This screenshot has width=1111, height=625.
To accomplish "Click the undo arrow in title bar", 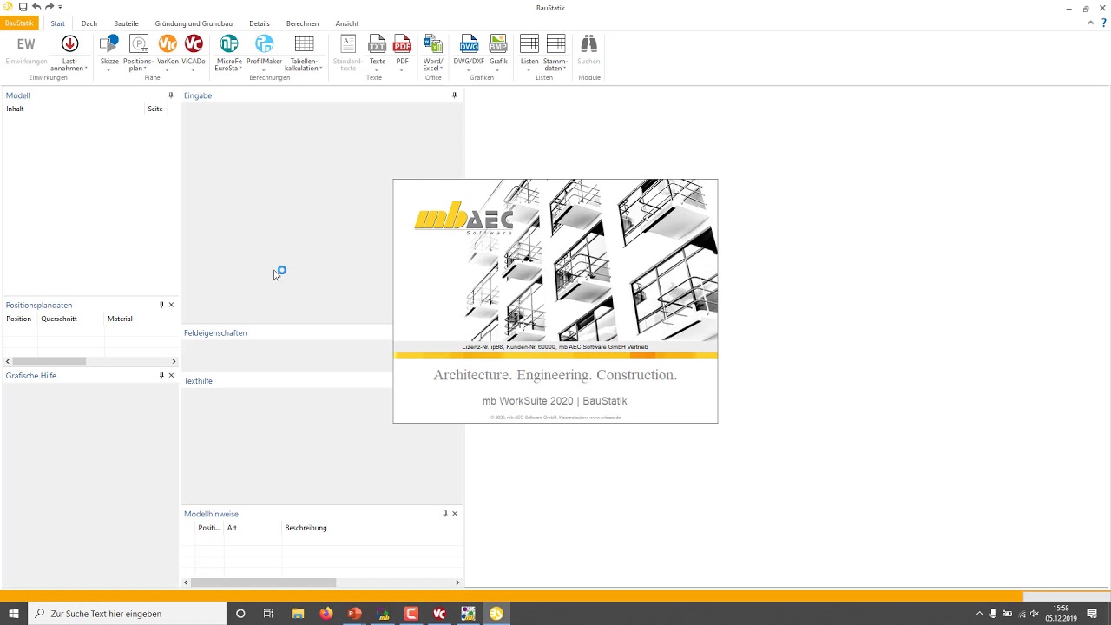I will pos(36,7).
